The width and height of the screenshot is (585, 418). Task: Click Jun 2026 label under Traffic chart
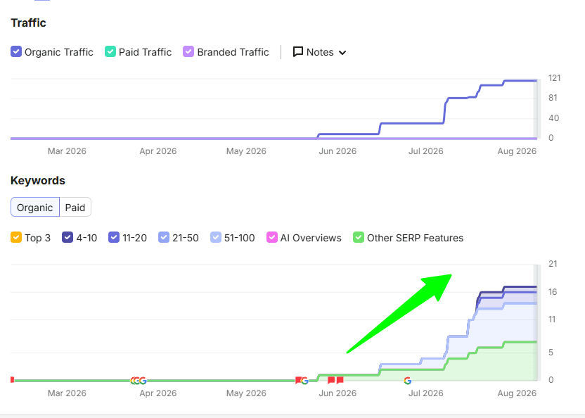tap(337, 151)
